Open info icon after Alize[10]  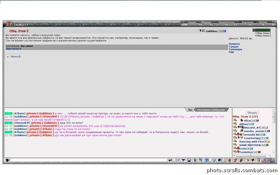click(x=258, y=121)
